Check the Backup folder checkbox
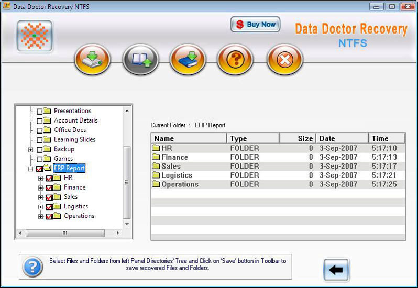This screenshot has height=288, width=418. [39, 150]
